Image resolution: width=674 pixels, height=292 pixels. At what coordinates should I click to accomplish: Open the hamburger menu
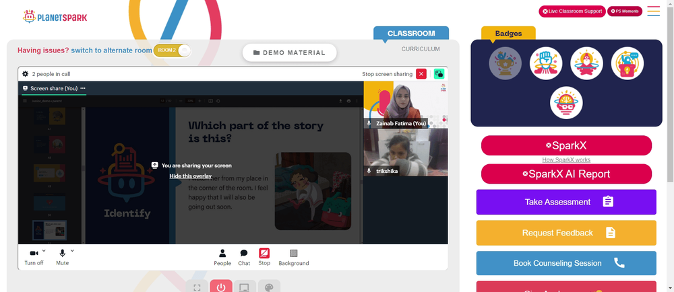click(x=653, y=11)
